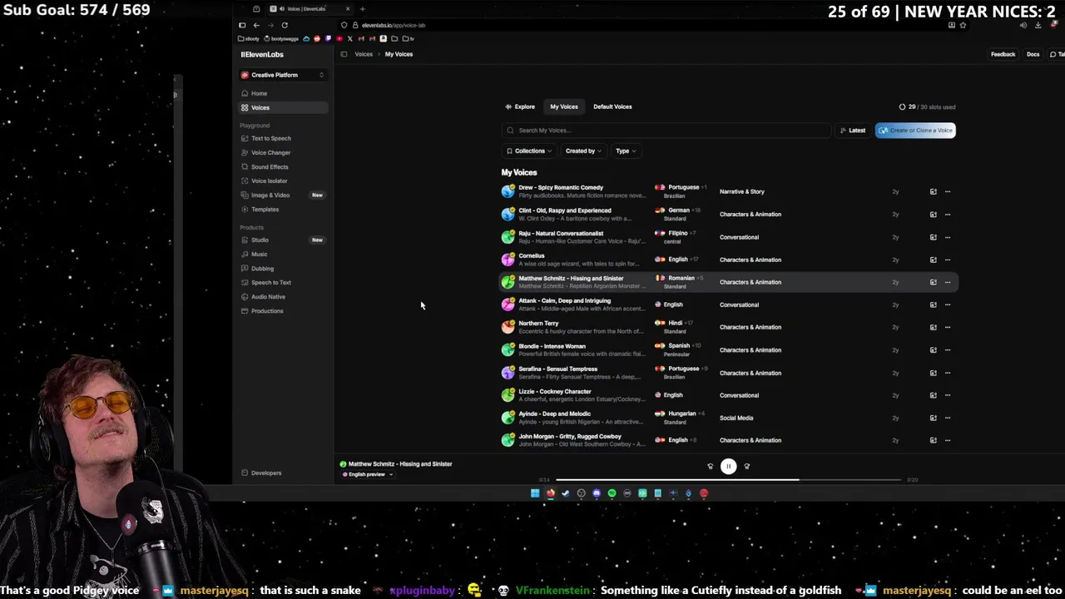Go back in the browser
Viewport: 1065px width, 599px height.
pyautogui.click(x=256, y=25)
